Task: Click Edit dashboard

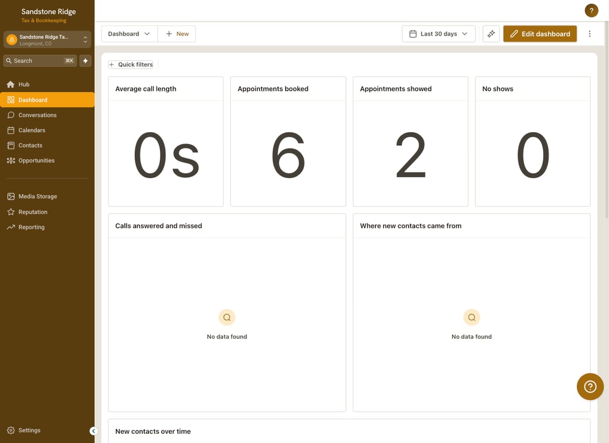Action: 540,34
